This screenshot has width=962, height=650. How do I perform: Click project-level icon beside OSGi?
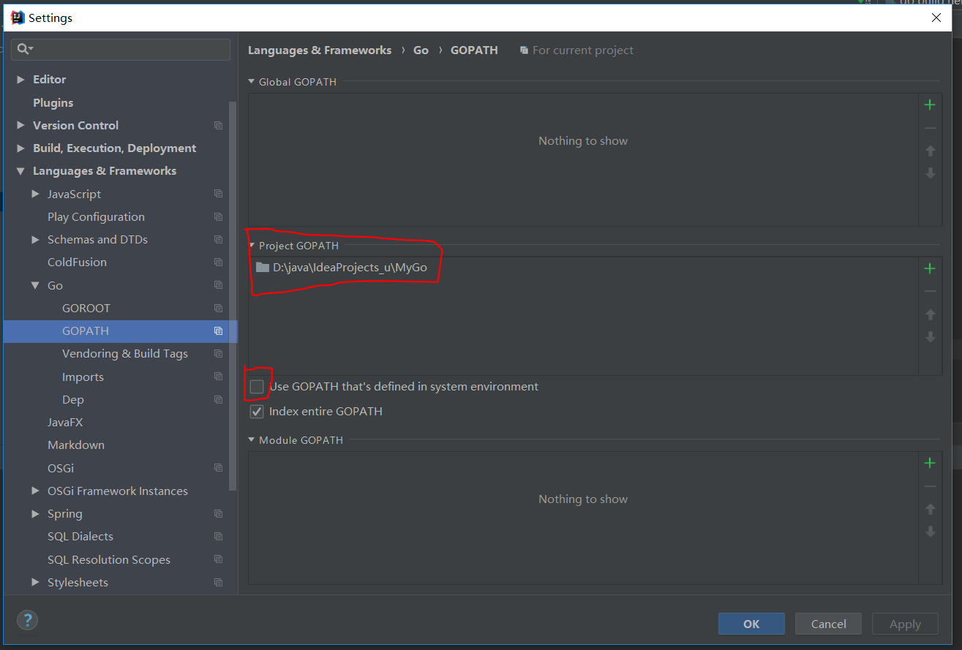[218, 468]
